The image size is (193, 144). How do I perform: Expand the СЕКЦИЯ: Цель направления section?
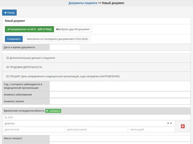pos(63,76)
